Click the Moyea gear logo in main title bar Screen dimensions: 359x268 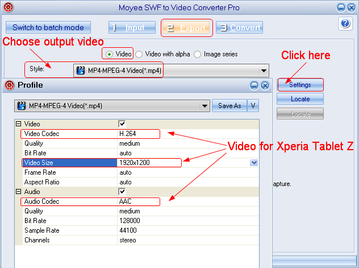tap(9, 7)
